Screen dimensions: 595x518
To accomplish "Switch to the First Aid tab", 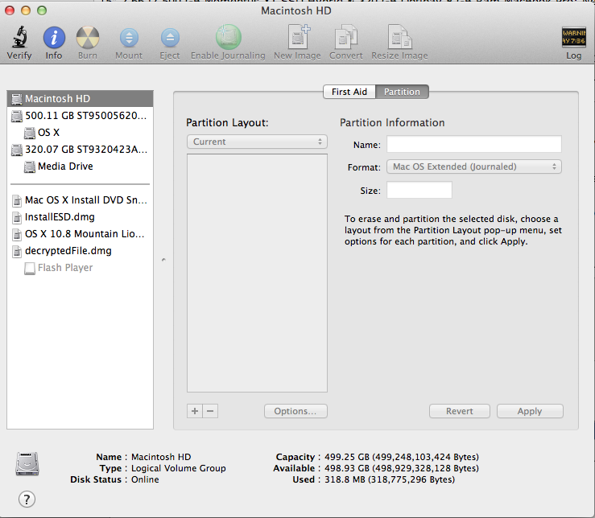I will click(349, 92).
